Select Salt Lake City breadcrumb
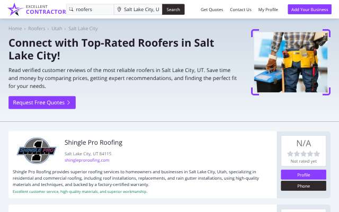 [x=83, y=29]
